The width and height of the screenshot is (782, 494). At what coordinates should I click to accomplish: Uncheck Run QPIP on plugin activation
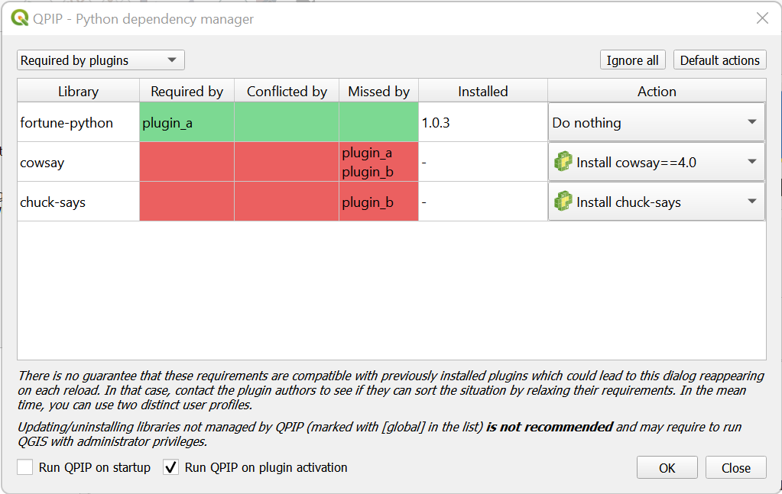(x=170, y=467)
